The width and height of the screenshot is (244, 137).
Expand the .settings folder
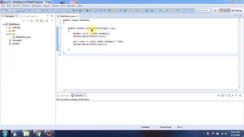click(x=7, y=28)
